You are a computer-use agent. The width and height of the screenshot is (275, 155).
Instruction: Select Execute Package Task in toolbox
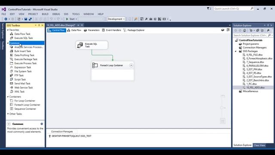(26, 59)
